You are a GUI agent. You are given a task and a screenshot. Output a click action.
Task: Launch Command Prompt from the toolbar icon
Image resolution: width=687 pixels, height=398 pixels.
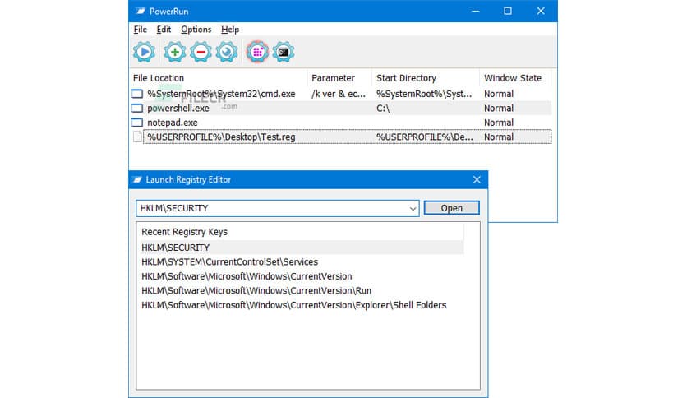[x=284, y=52]
